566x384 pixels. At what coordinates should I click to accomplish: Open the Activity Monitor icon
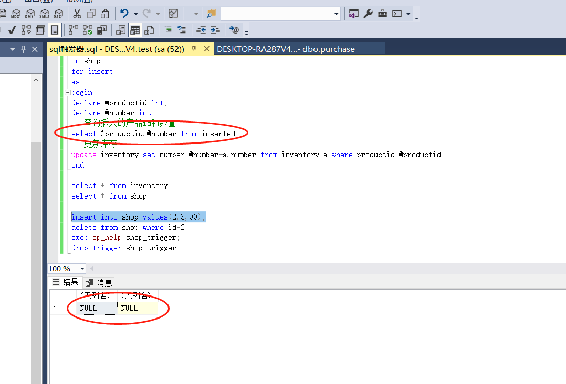pos(173,14)
